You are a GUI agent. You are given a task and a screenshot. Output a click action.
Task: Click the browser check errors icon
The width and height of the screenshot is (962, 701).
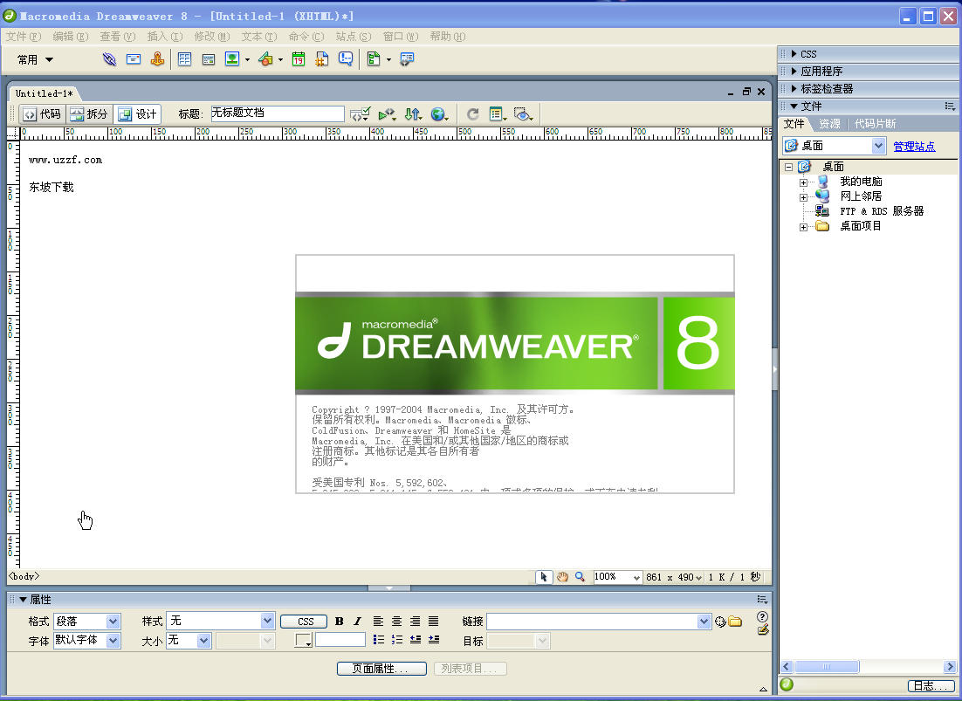360,114
